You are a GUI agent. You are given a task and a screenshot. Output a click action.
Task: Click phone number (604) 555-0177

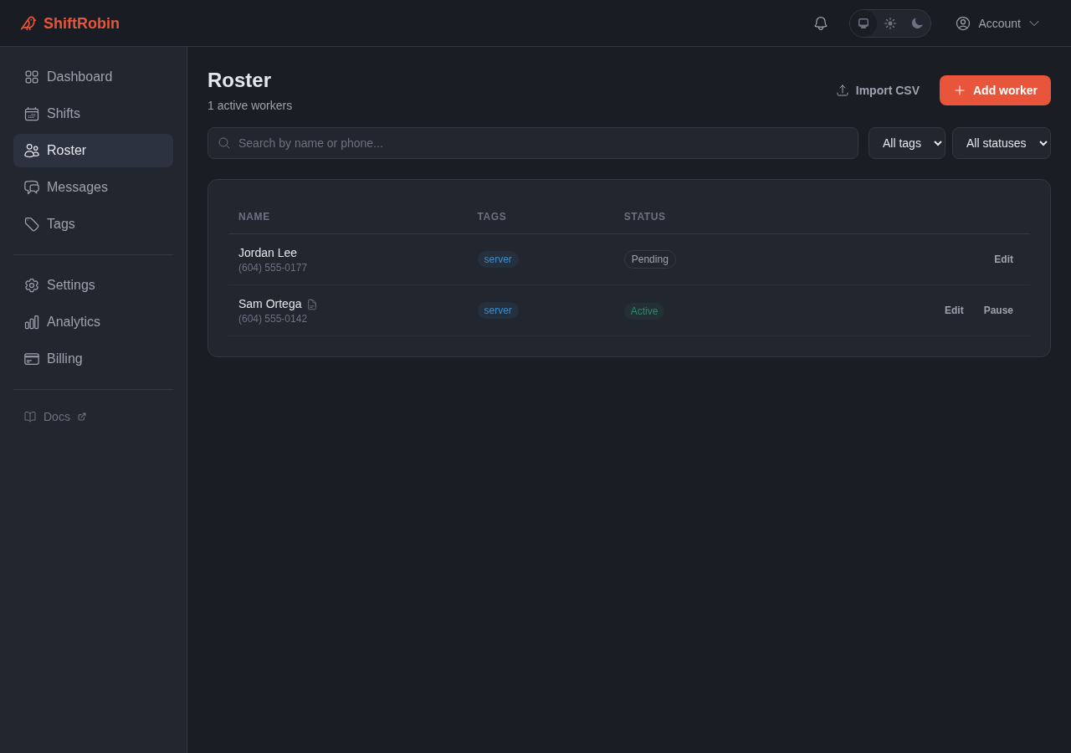(273, 268)
